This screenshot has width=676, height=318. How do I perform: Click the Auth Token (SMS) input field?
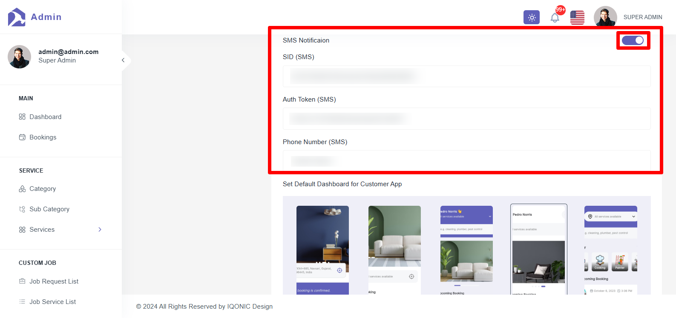(467, 119)
